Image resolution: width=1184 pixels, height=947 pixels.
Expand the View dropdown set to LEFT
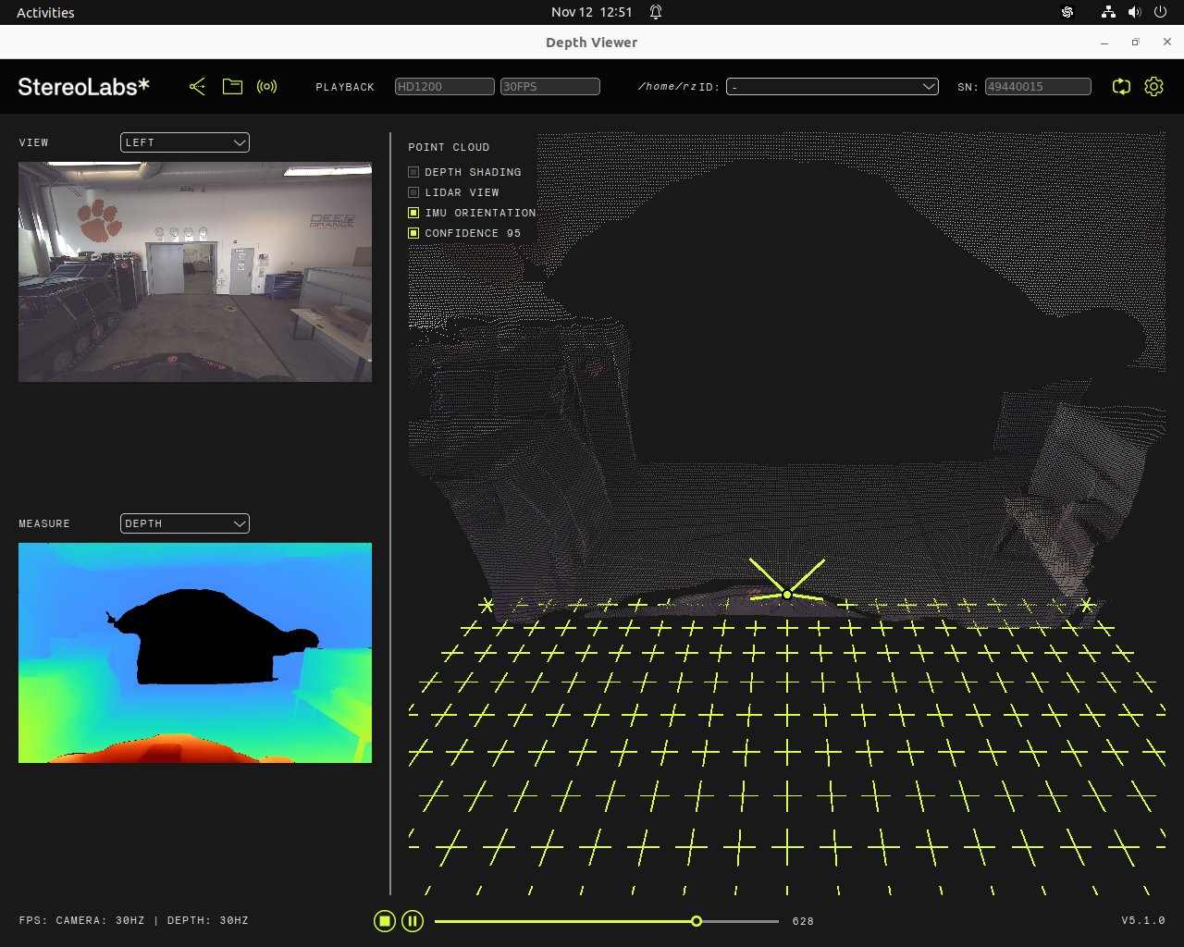[x=185, y=142]
